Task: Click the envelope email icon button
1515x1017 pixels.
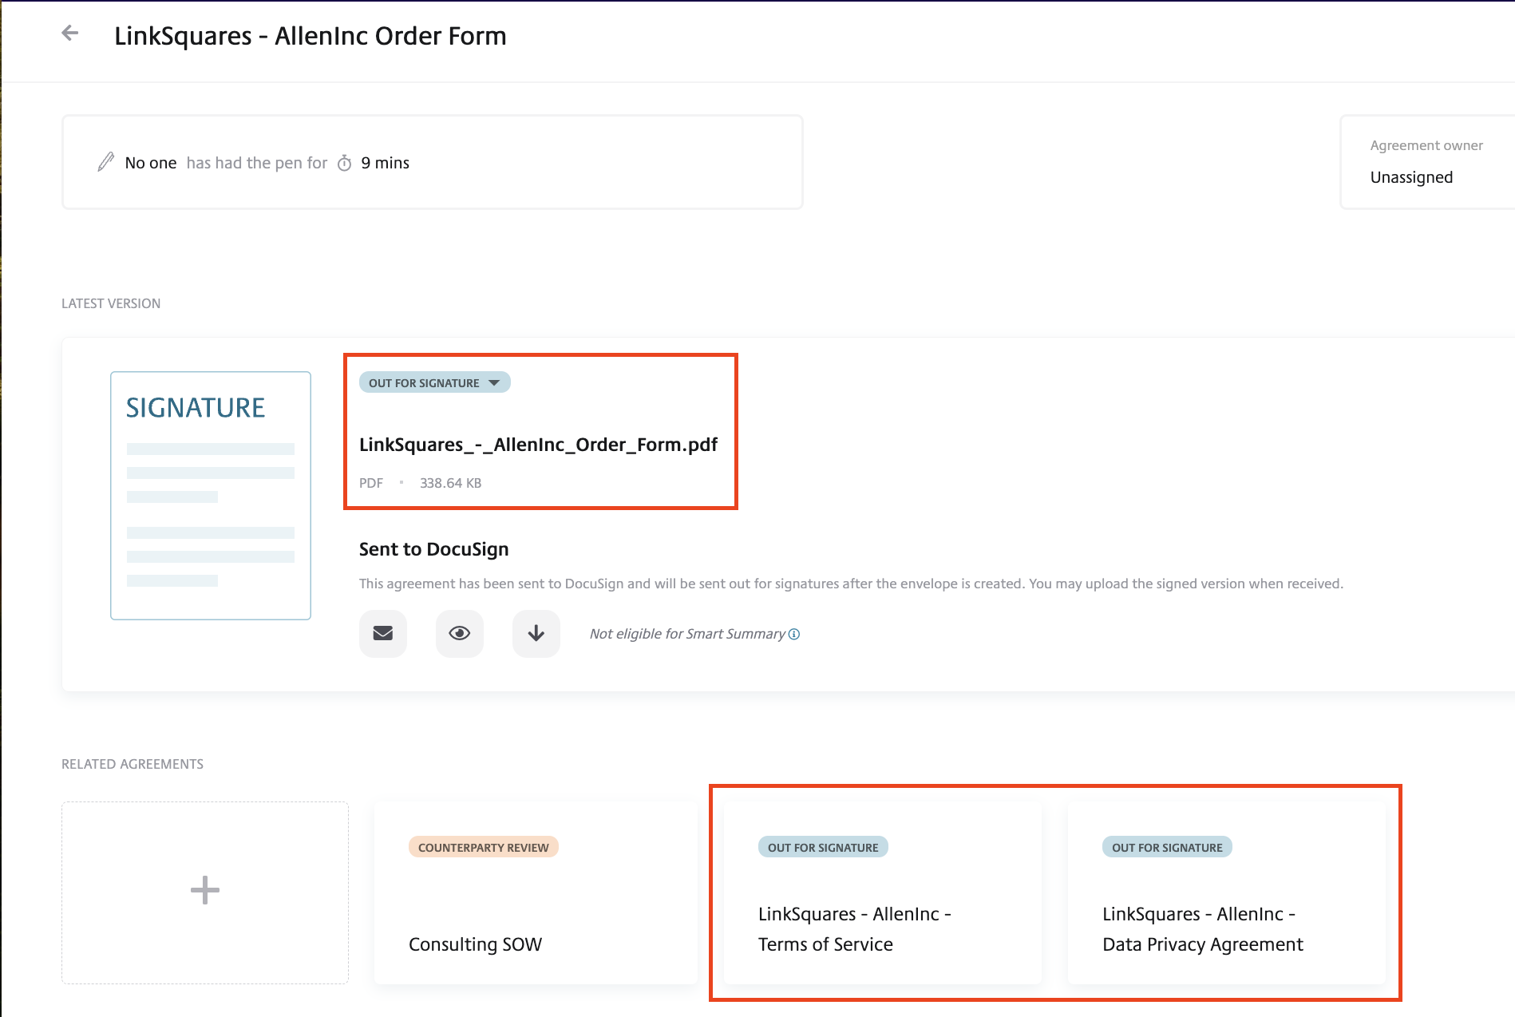Action: [383, 633]
